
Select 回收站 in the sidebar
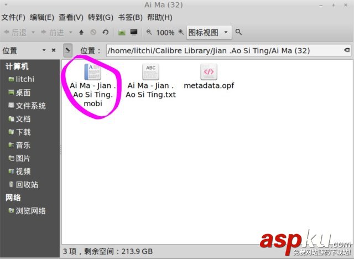pos(23,184)
